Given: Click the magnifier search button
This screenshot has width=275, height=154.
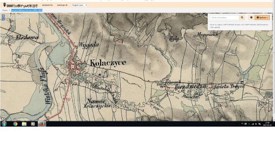Looking at the screenshot, I should (x=242, y=18).
